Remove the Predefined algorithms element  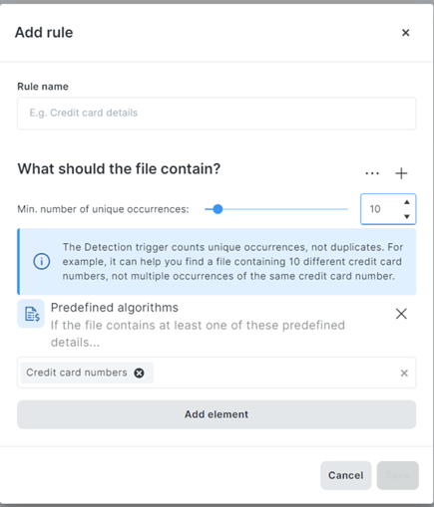pos(401,314)
